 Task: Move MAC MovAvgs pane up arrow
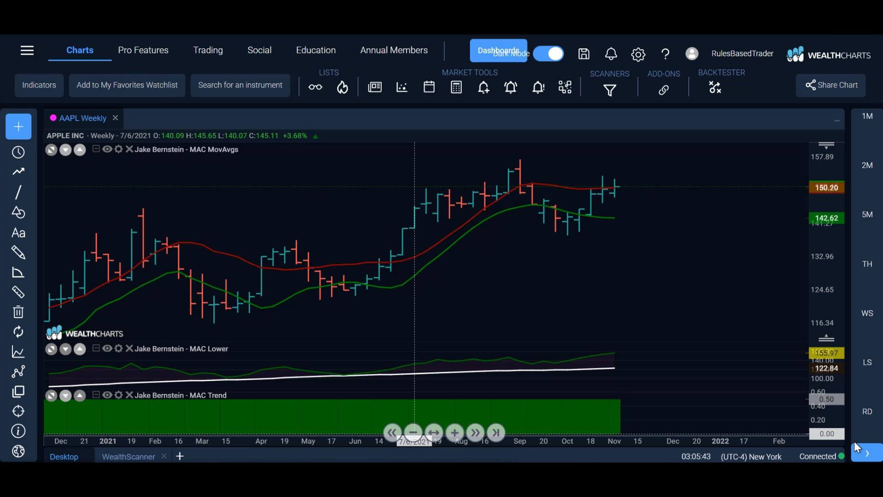(x=80, y=150)
